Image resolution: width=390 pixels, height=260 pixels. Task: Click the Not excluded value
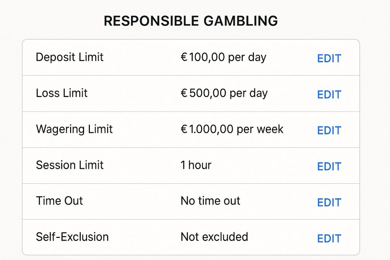point(214,237)
